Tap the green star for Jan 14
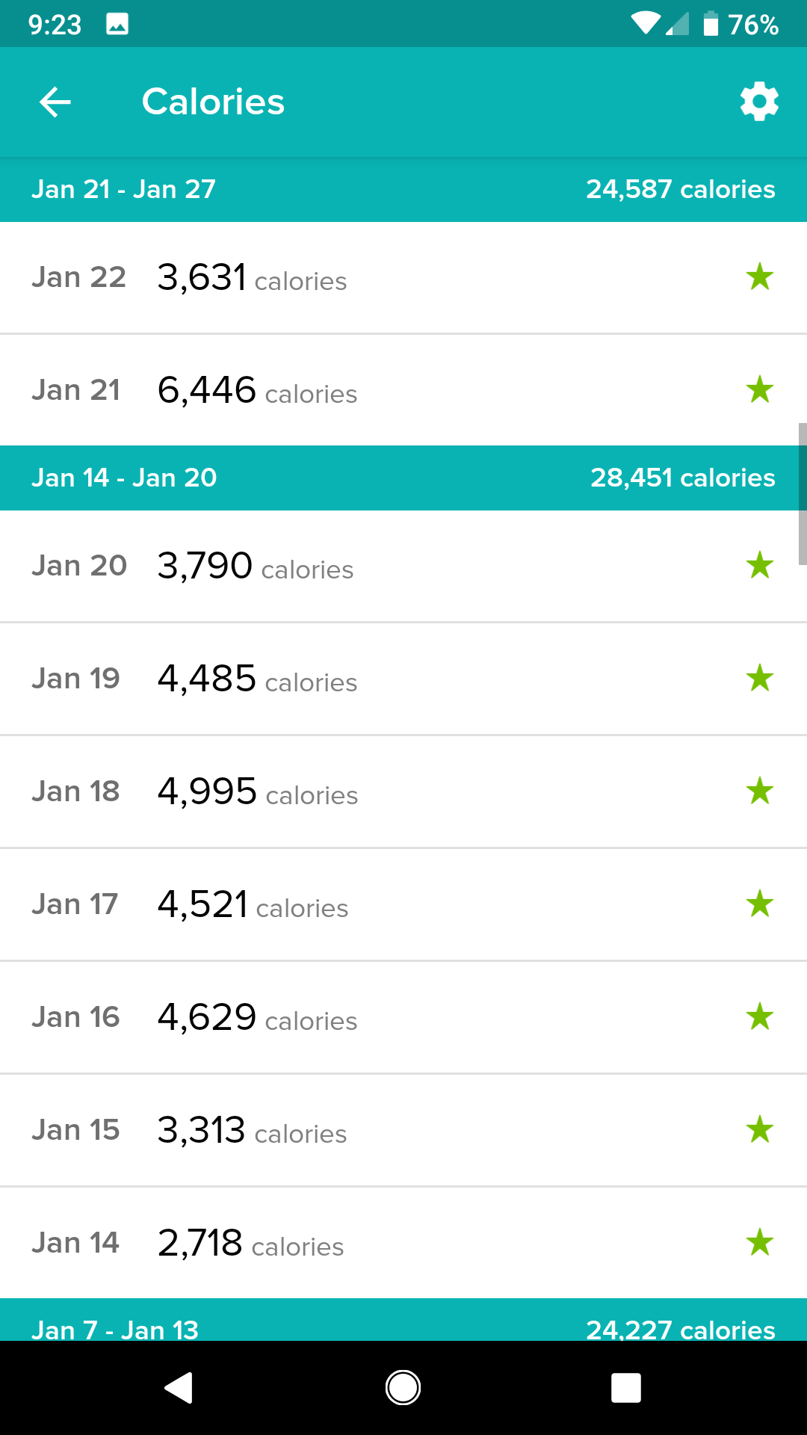807x1435 pixels. point(759,1243)
